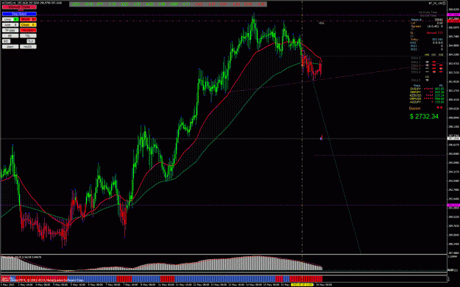The height and width of the screenshot is (287, 460).
Task: Click the yellow Close button
Action: (26, 25)
